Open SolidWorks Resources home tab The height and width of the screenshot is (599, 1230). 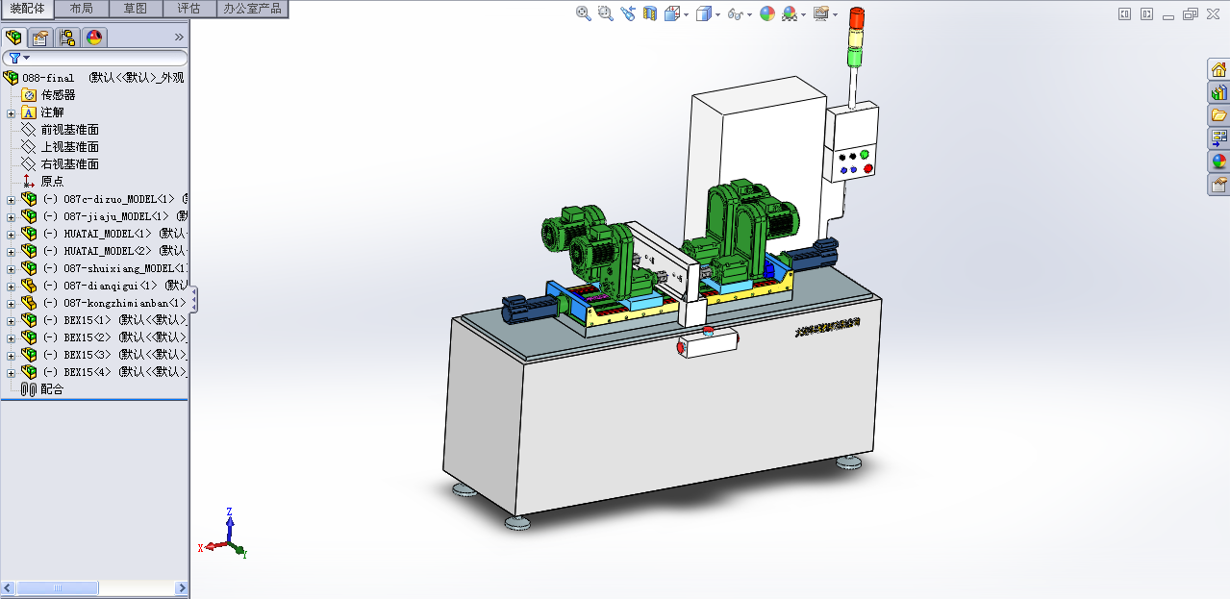1218,69
